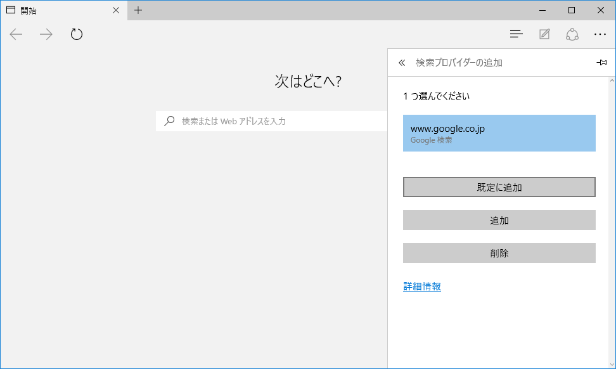Click the browser Back arrow

(x=16, y=34)
